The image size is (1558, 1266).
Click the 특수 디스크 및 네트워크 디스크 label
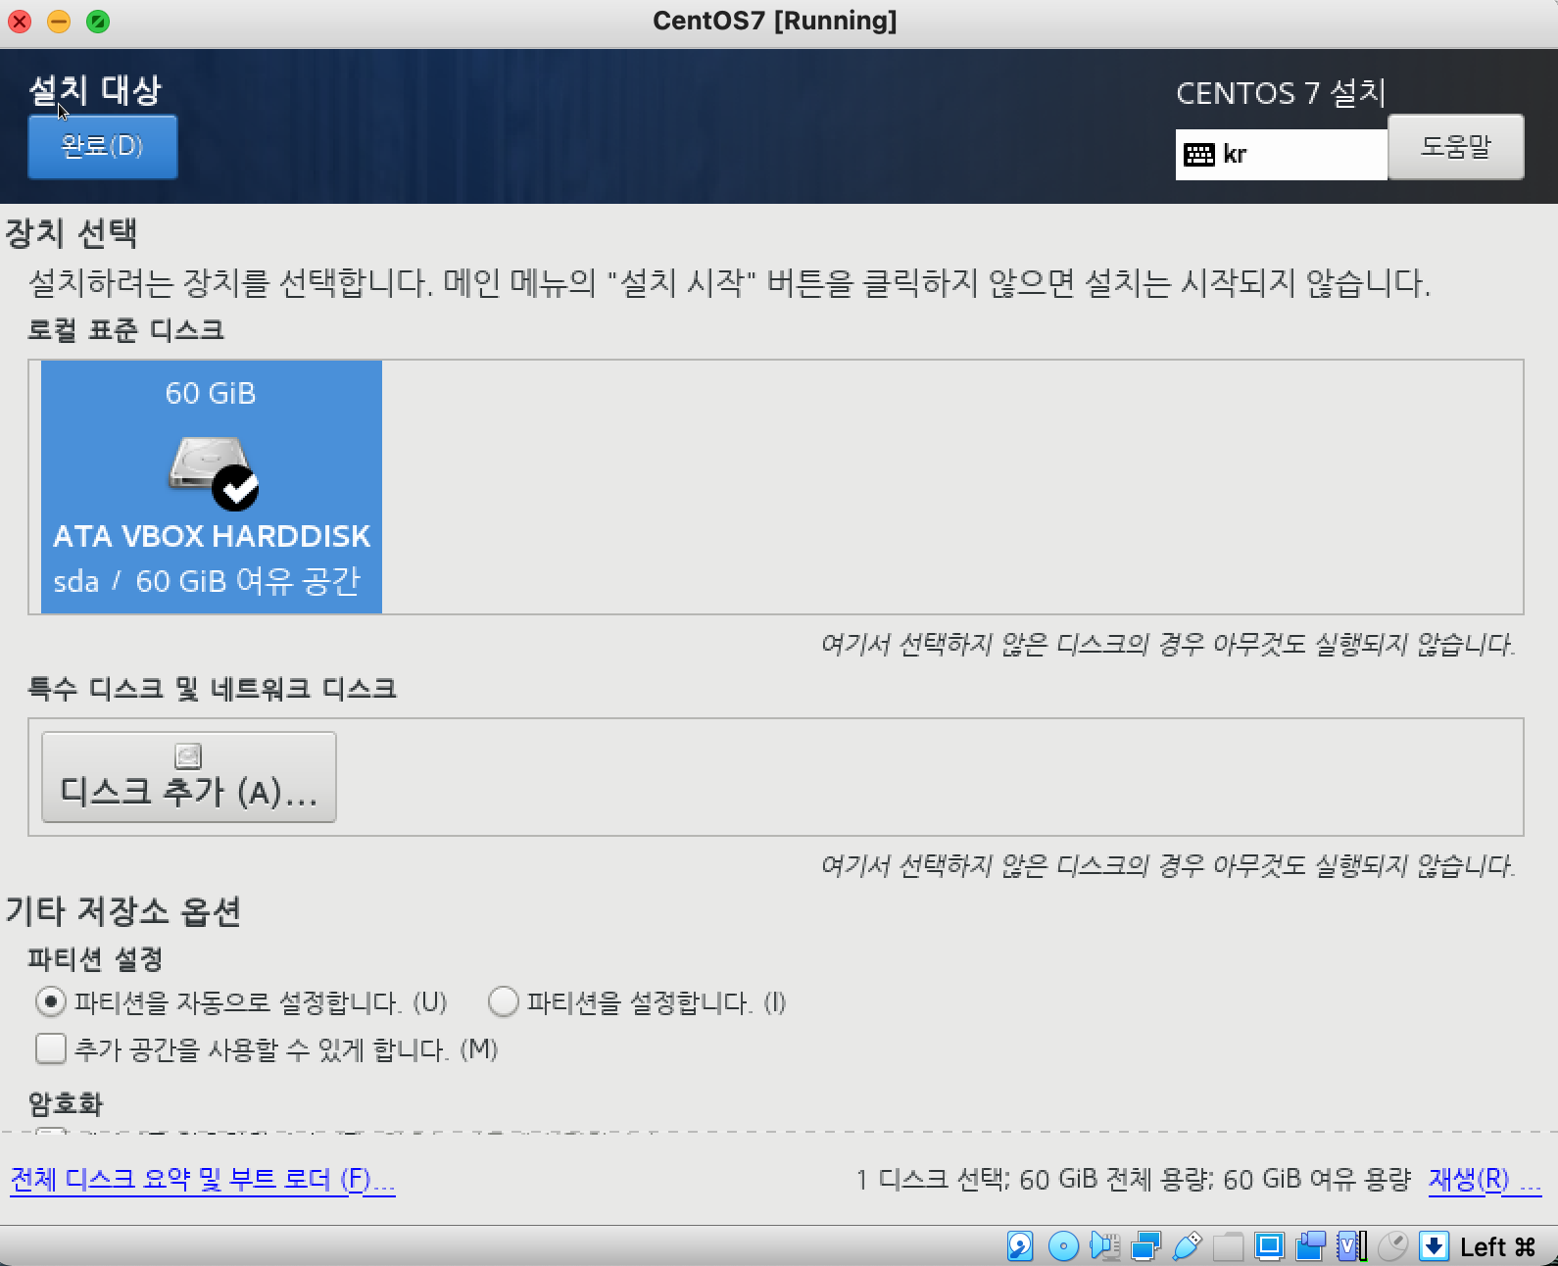(x=212, y=689)
